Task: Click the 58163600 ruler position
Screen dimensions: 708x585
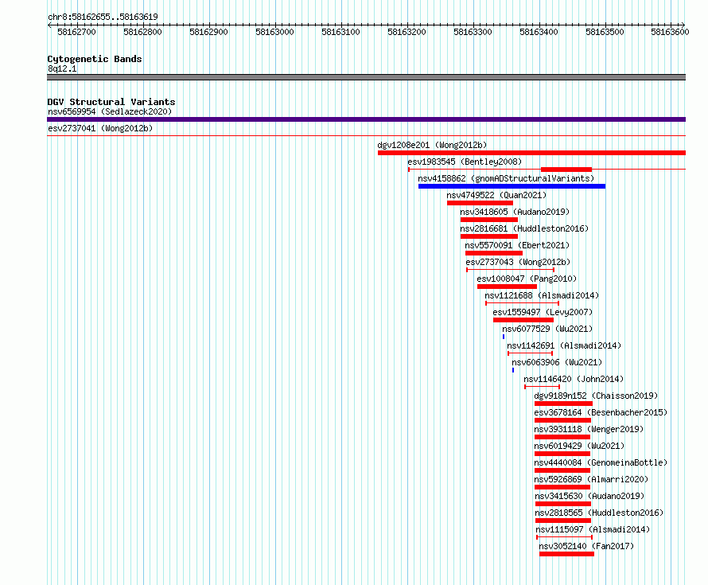Action: point(670,32)
